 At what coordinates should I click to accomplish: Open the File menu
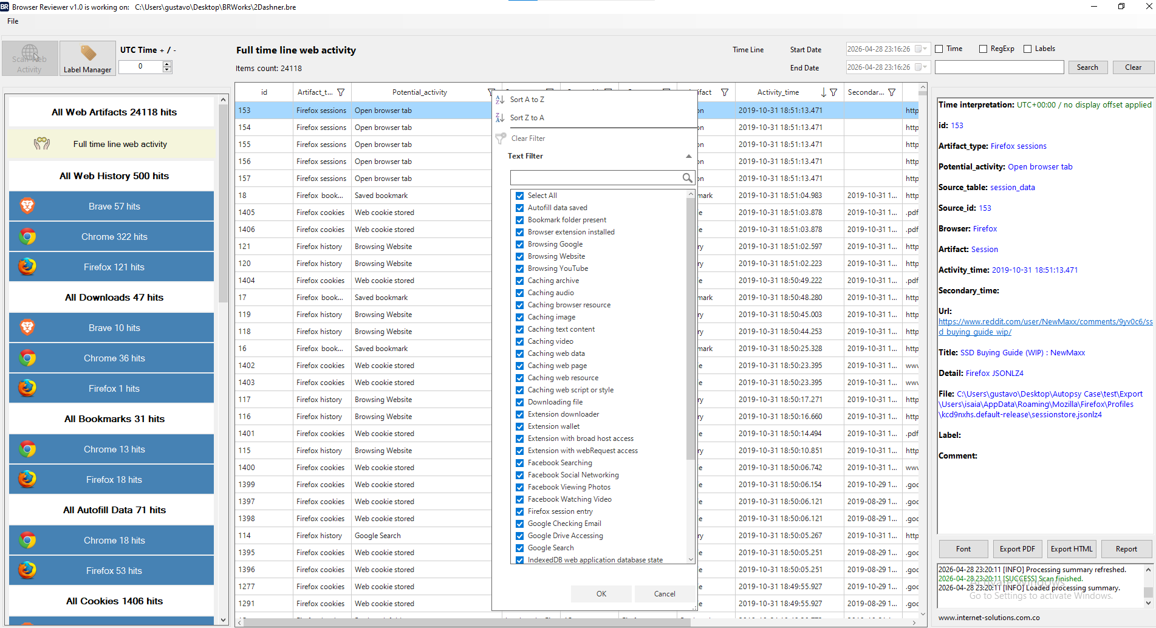13,21
